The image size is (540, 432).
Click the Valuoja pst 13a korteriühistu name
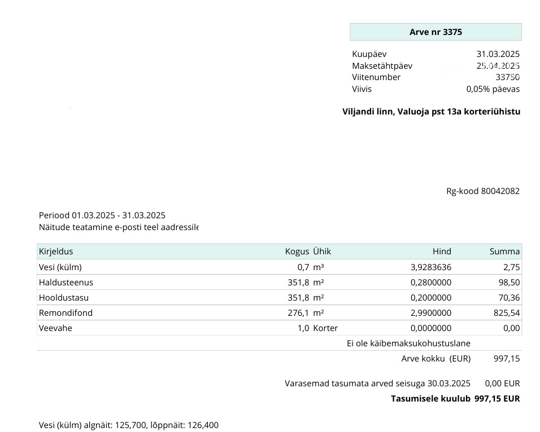[x=431, y=112]
